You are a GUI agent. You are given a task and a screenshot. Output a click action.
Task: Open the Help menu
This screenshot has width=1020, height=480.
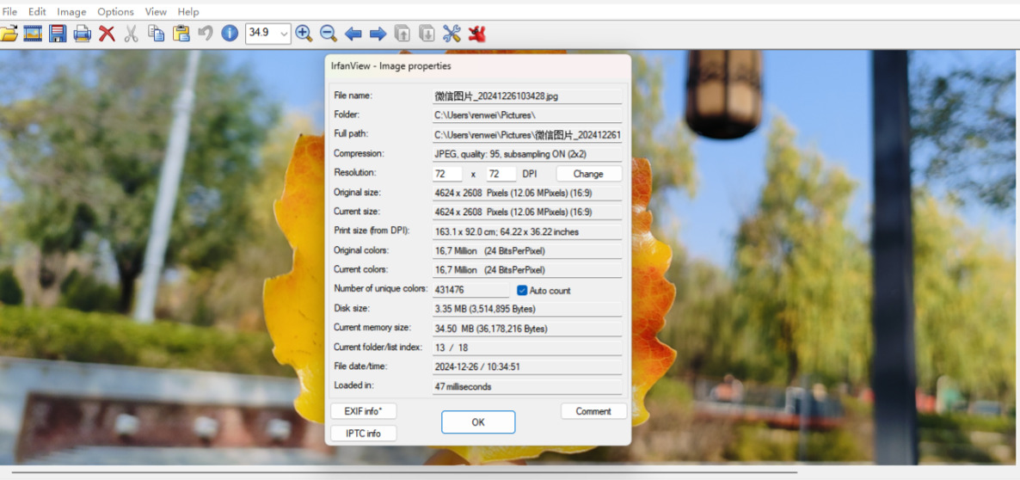coord(188,12)
